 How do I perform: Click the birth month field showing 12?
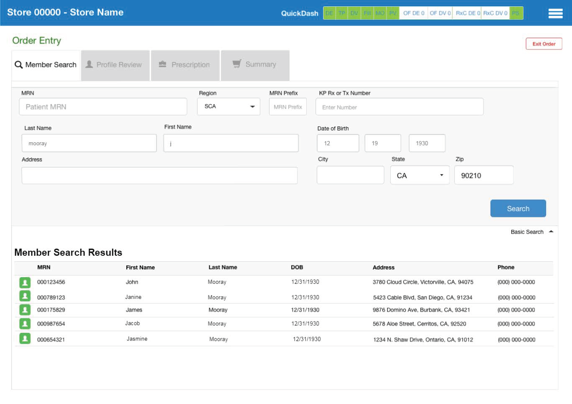coord(338,143)
